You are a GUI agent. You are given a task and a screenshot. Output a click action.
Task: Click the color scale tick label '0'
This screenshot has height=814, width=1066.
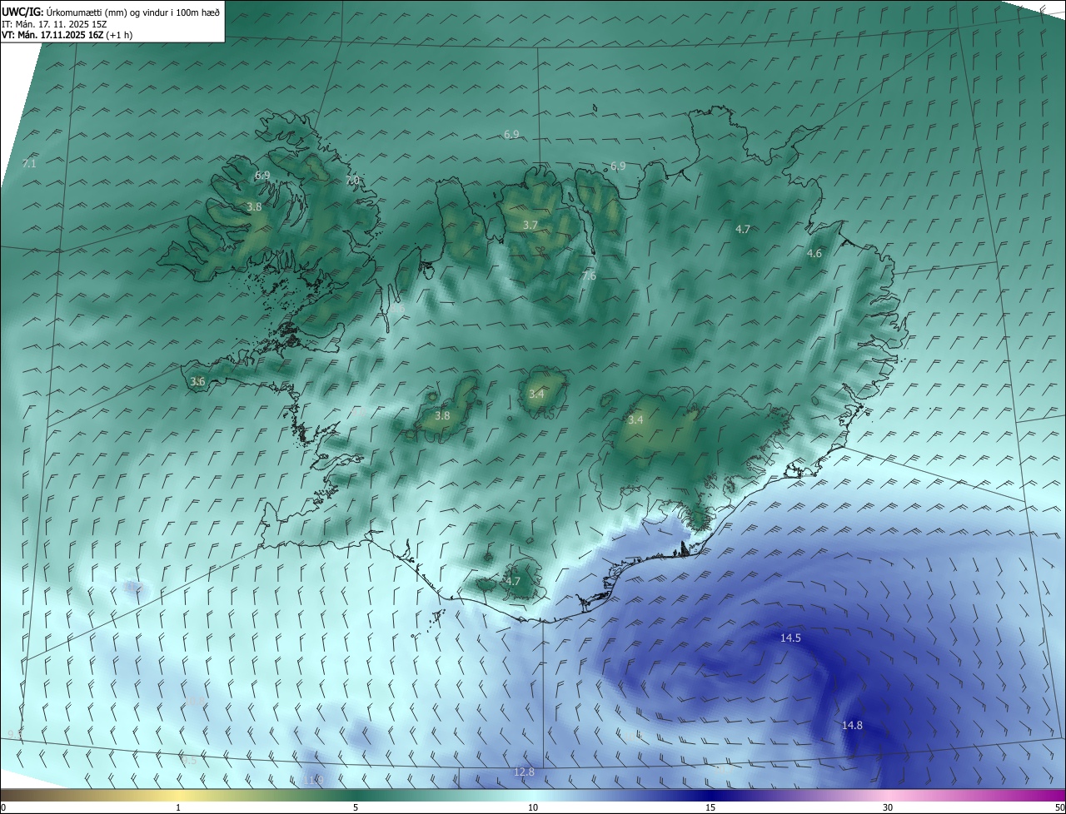2,807
